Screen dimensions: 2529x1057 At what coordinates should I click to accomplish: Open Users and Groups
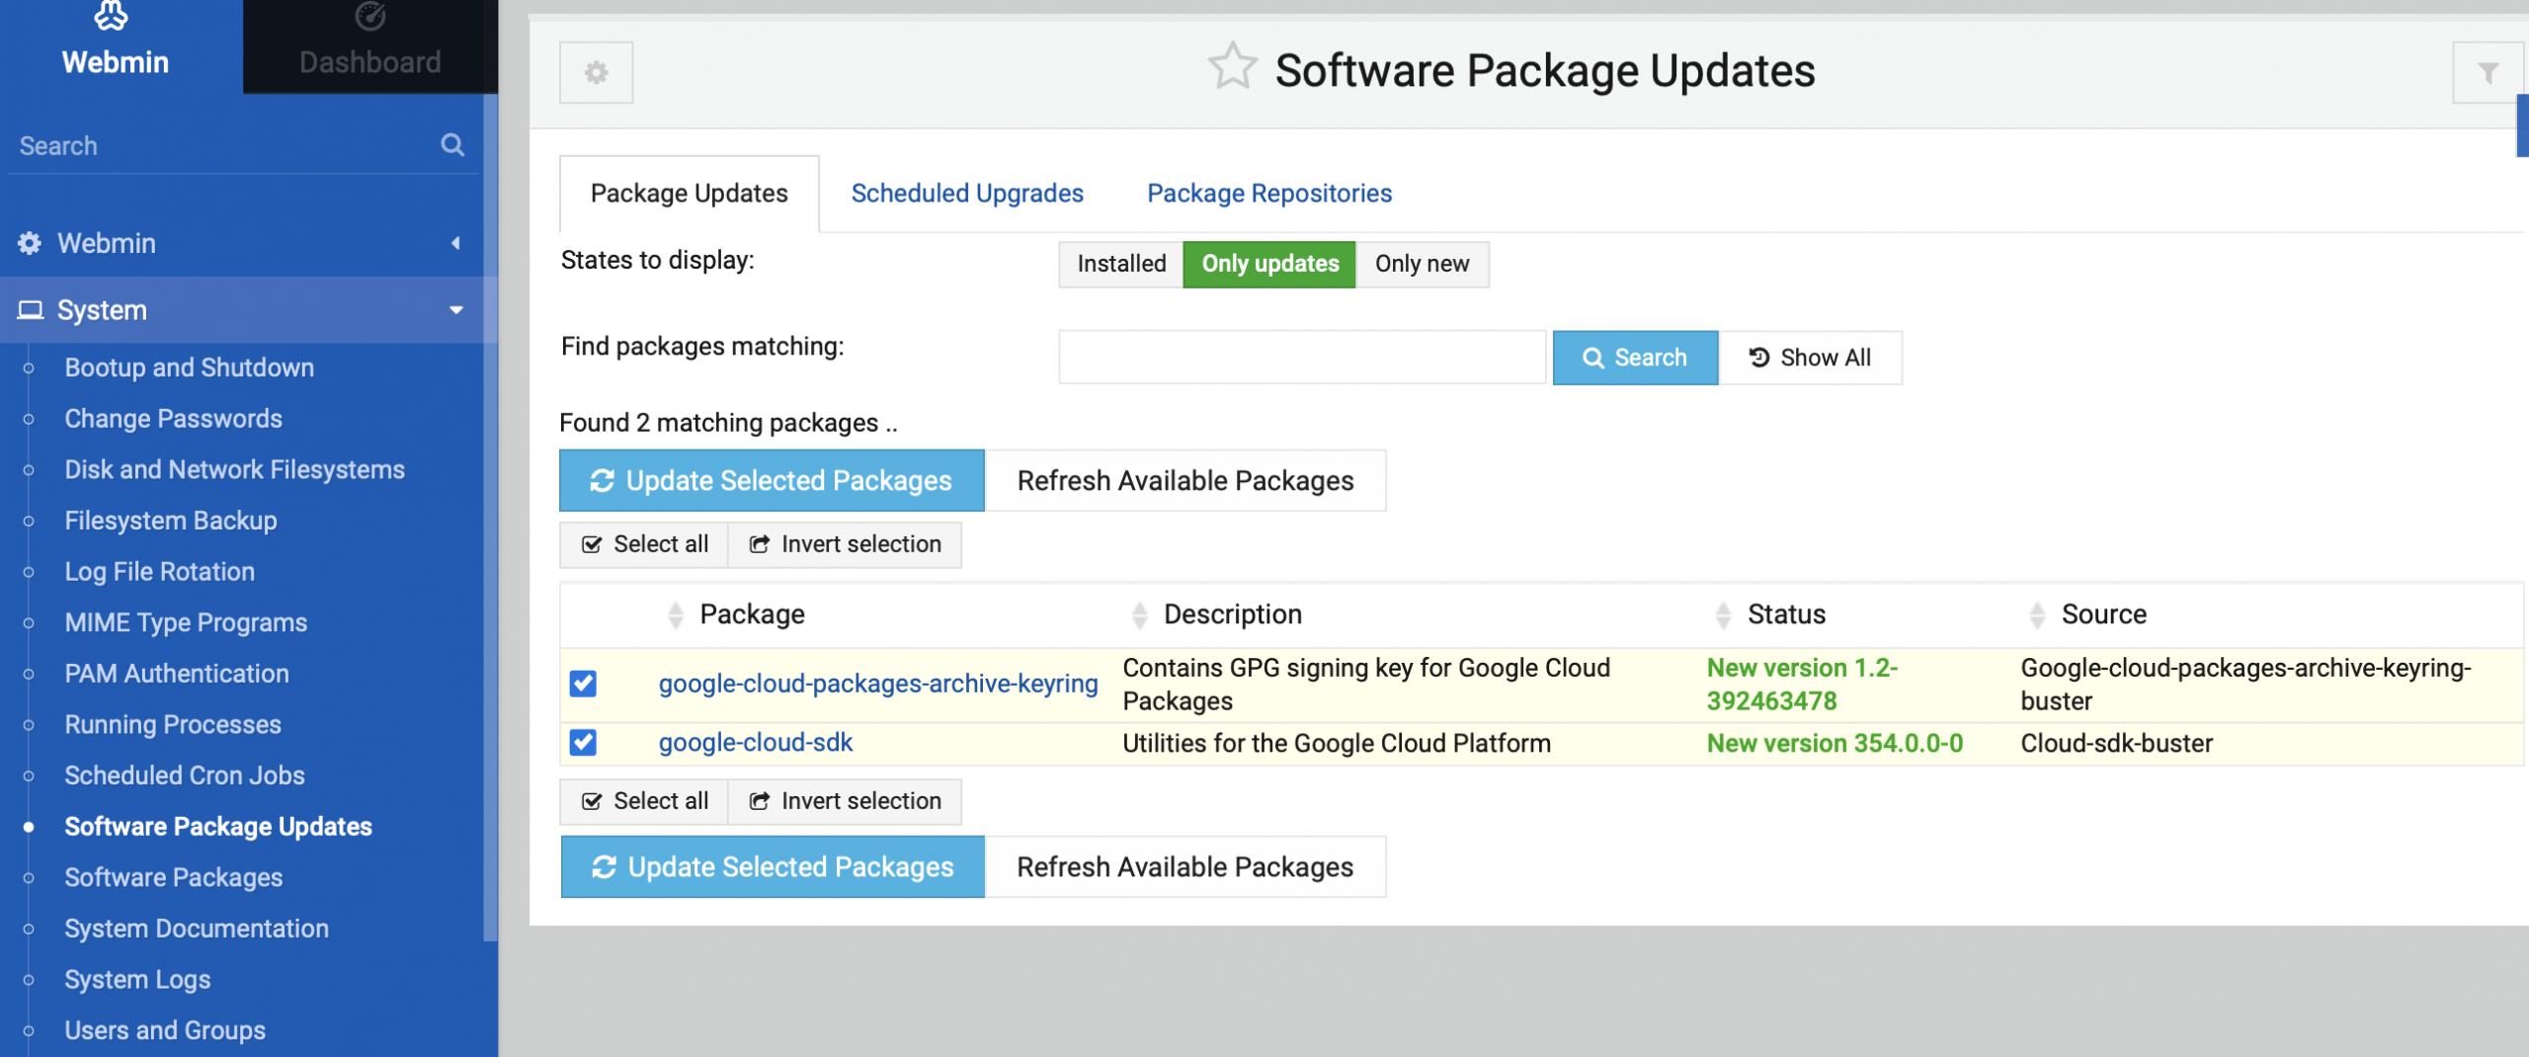[165, 1030]
